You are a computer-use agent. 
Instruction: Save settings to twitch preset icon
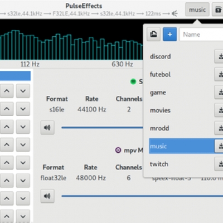point(219,164)
